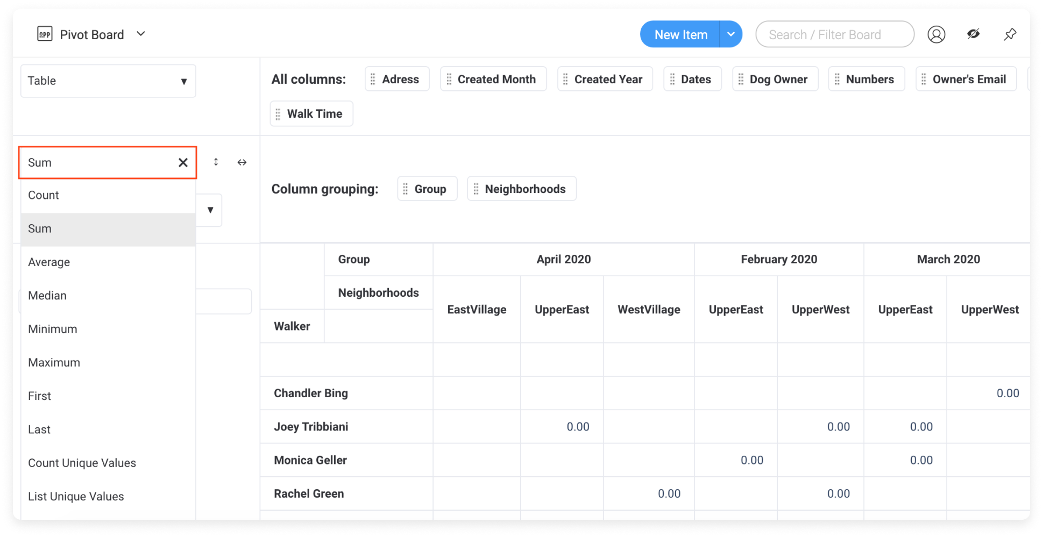Click the pin icon at top right

pos(1010,34)
